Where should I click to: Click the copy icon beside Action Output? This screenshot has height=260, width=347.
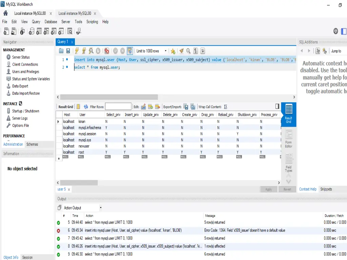[x=59, y=208]
